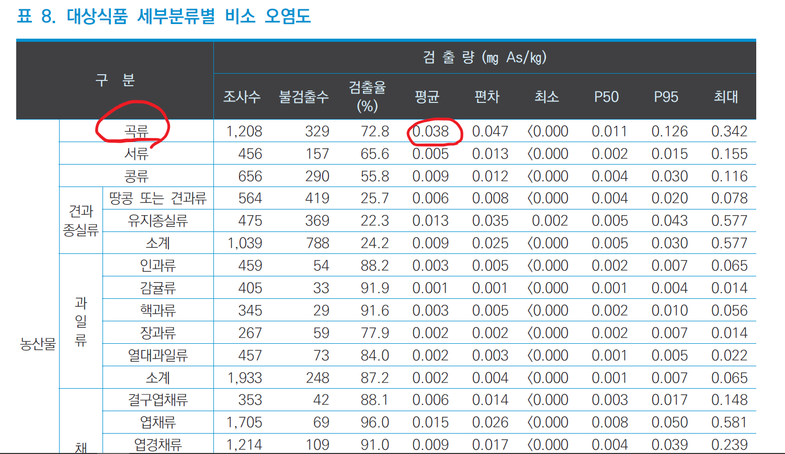The width and height of the screenshot is (785, 454).
Task: Click '소계' under 견과종실류 group
Action: tap(158, 243)
